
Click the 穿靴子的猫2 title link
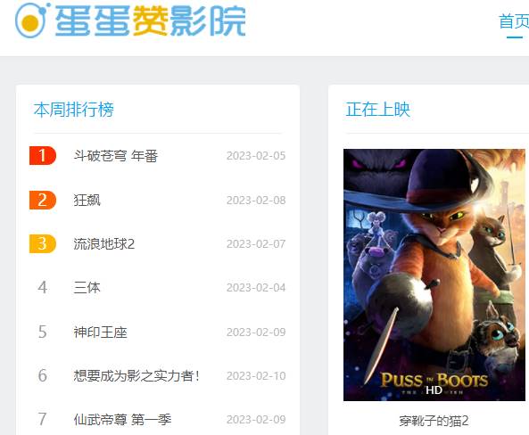434,421
